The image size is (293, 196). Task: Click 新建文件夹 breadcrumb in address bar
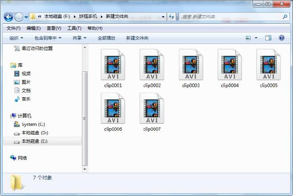117,17
